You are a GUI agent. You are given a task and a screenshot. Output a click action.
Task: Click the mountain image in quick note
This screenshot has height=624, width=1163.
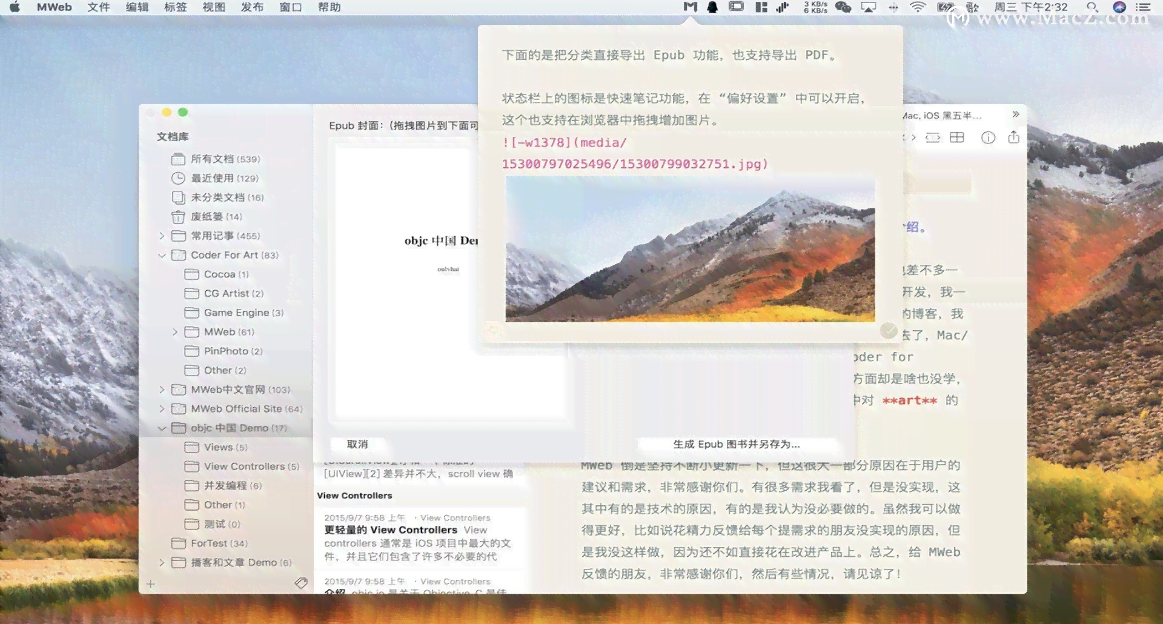click(x=690, y=249)
